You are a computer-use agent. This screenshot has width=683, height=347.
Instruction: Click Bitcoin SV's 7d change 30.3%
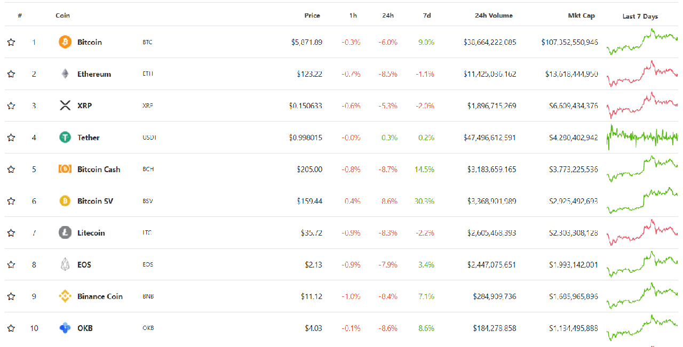pyautogui.click(x=425, y=201)
